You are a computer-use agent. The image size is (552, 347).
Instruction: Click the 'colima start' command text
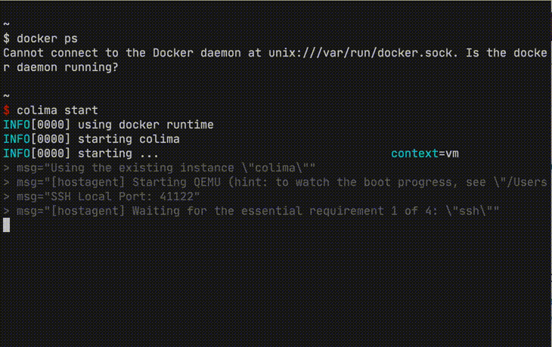(x=57, y=110)
